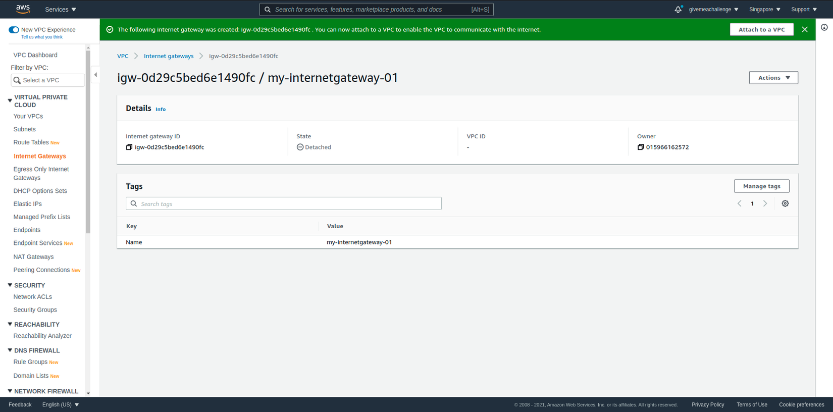Open the Actions dropdown button
This screenshot has width=833, height=412.
coord(773,77)
